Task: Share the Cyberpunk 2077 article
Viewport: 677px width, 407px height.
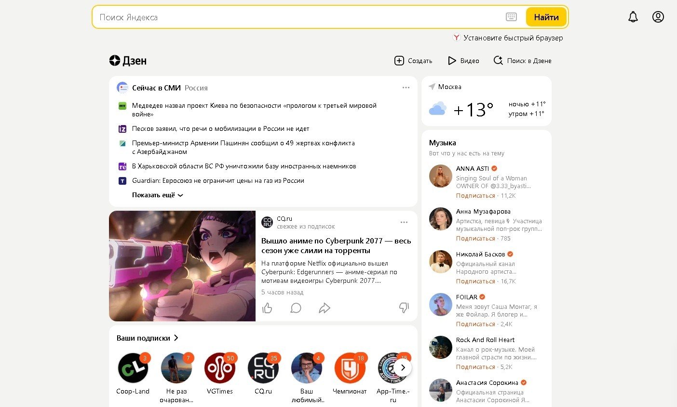Action: 325,308
